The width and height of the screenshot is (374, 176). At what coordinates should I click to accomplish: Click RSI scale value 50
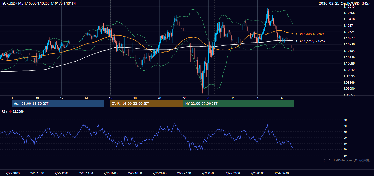point(345,138)
